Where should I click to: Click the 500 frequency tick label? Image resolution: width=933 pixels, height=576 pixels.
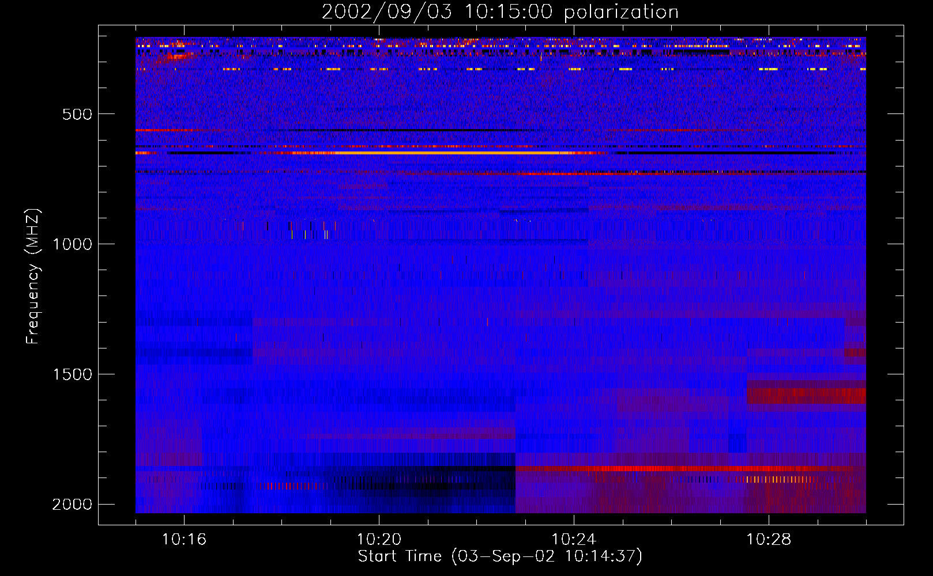[x=77, y=114]
